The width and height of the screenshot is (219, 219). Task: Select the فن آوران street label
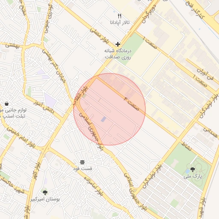[205, 74]
